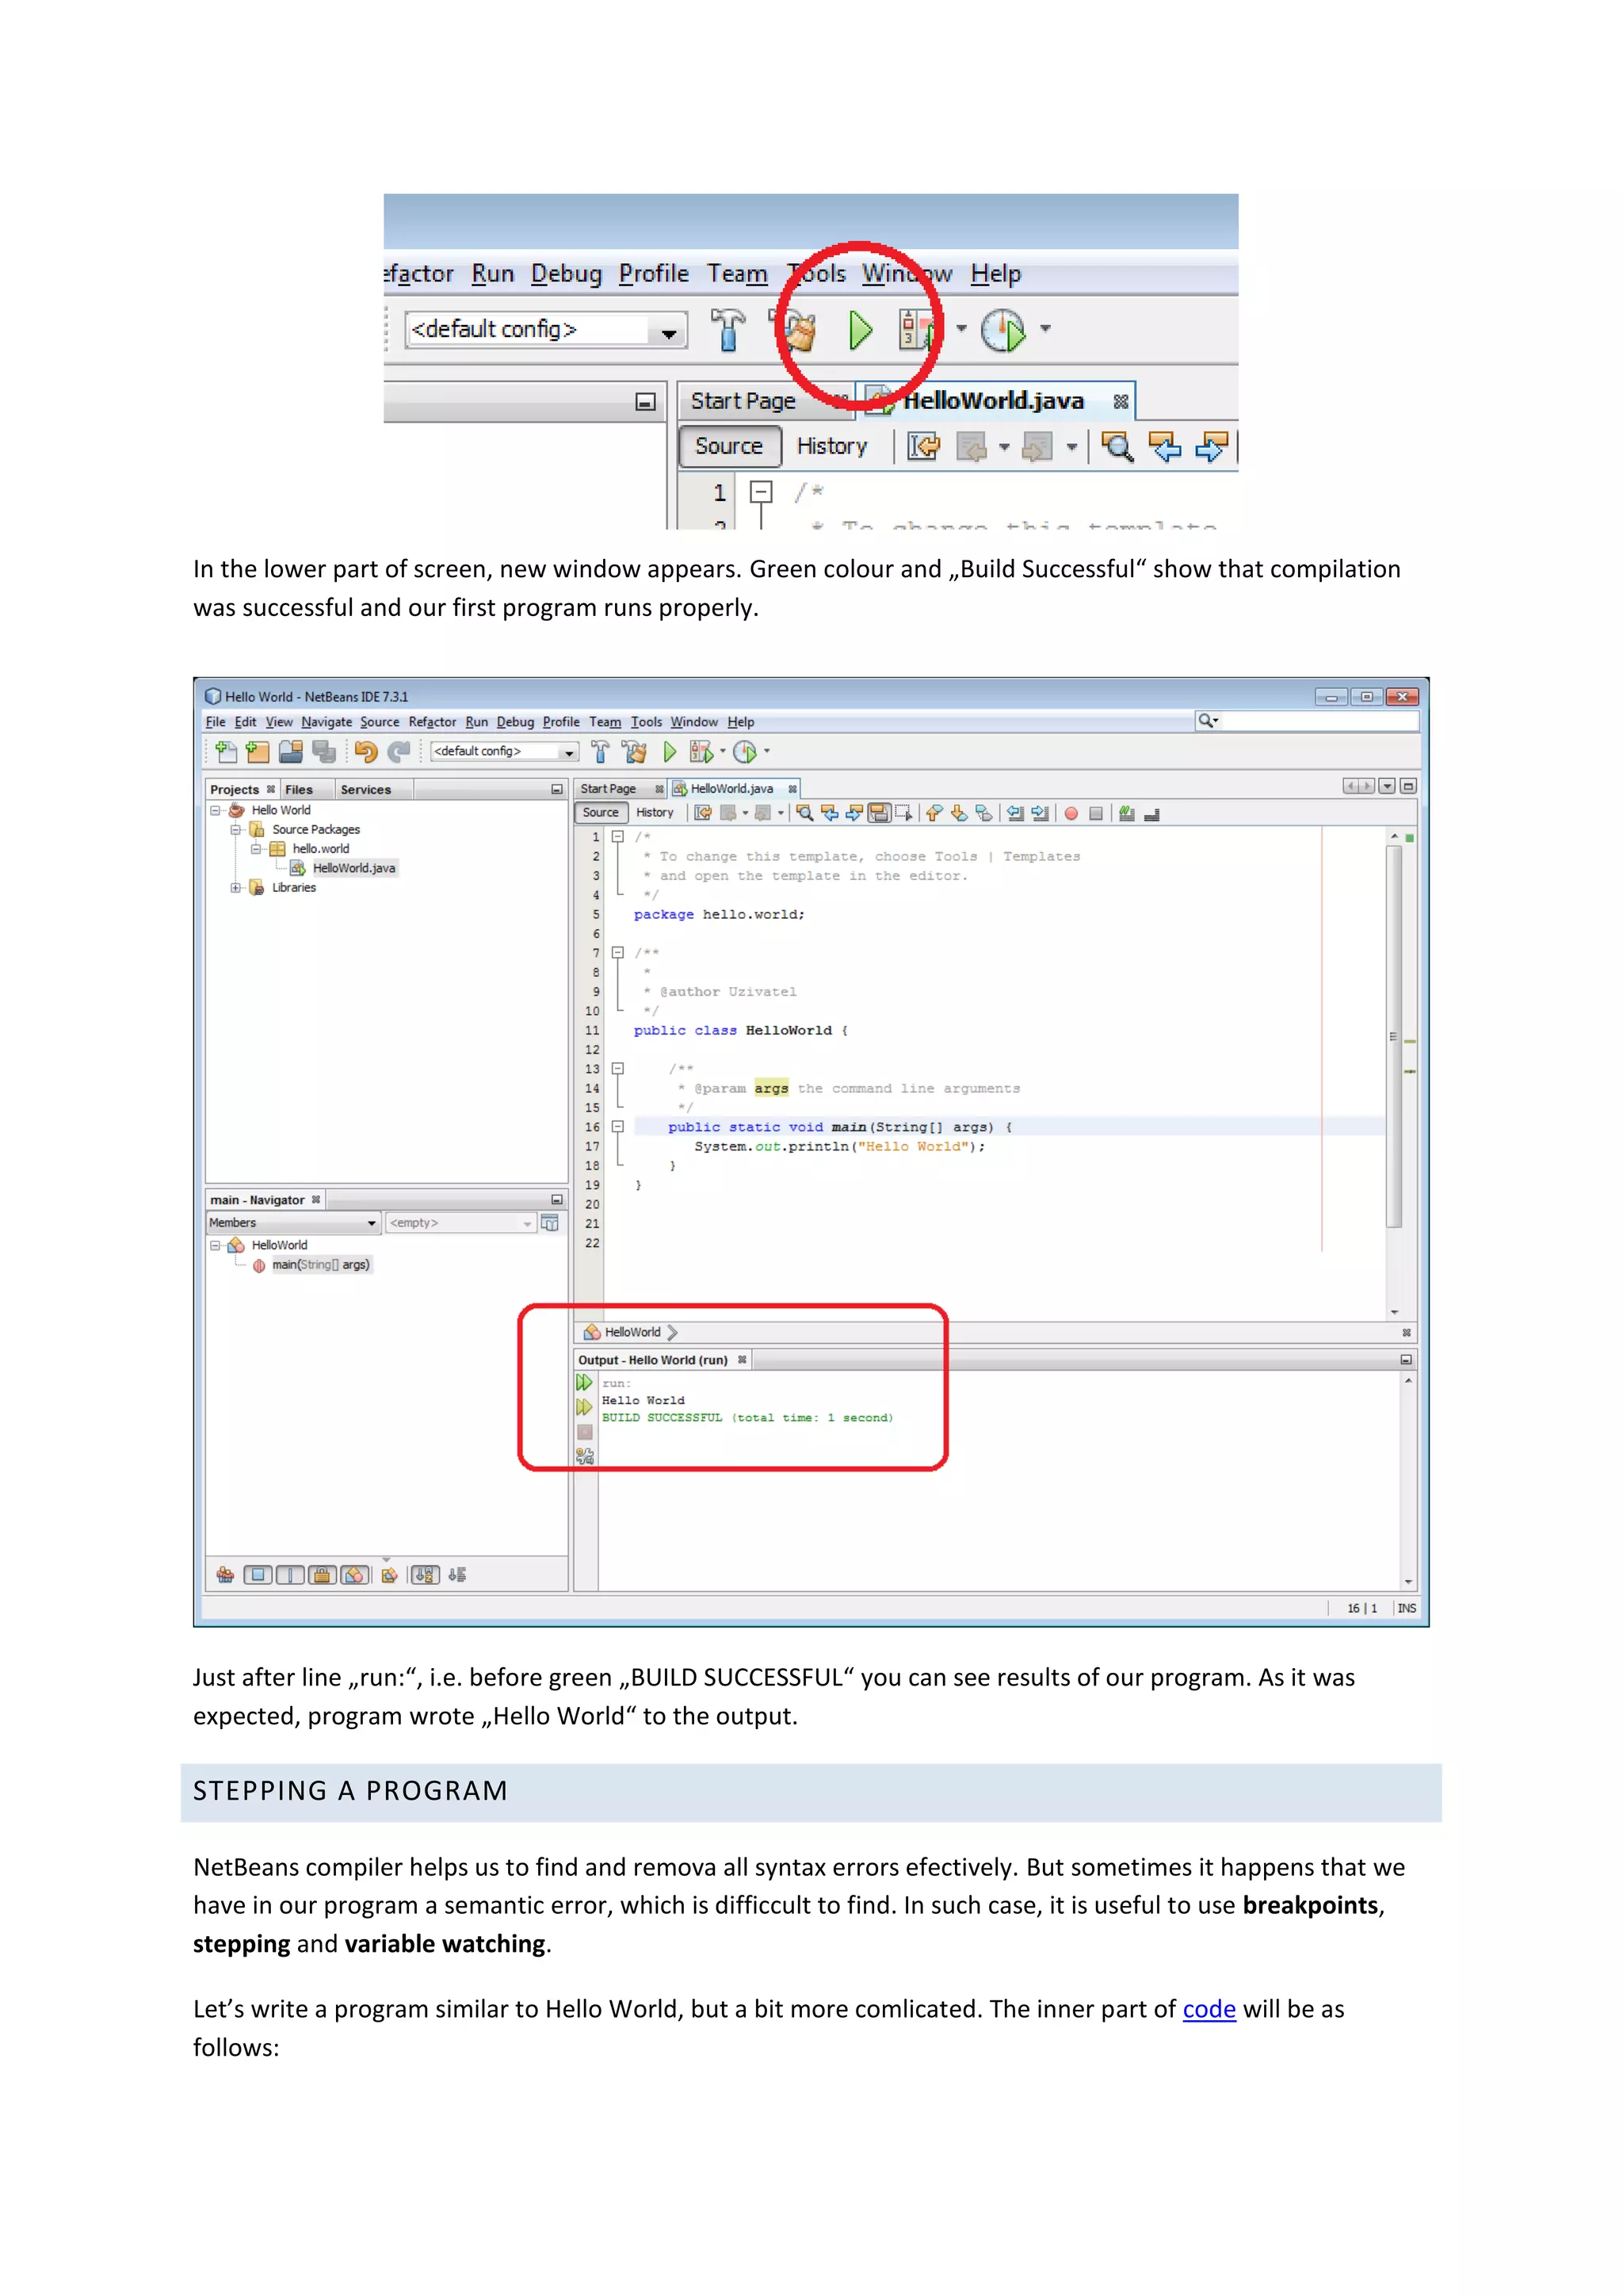The height and width of the screenshot is (2296, 1623).
Task: Click Build hammer icon in enlarged toolbar
Action: tap(727, 329)
